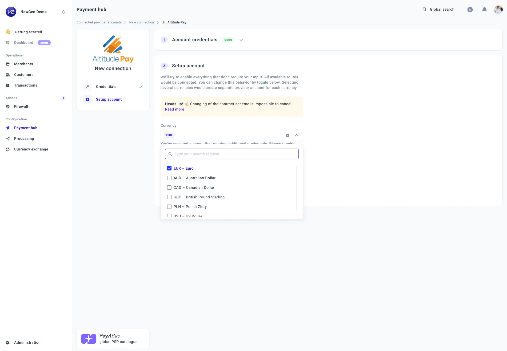Click the Administration gear icon

8,342
